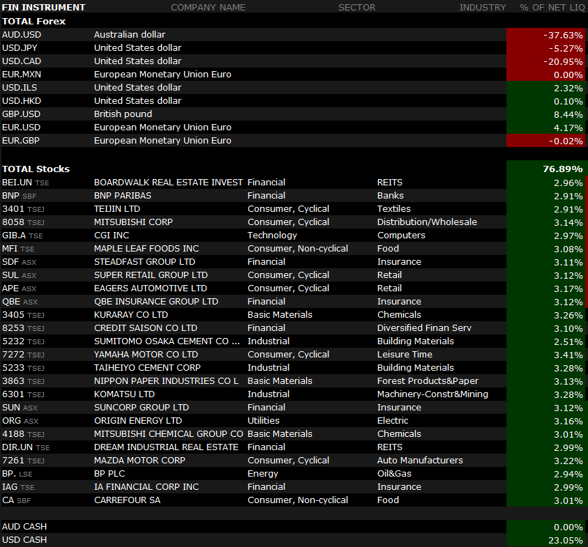The width and height of the screenshot is (588, 547).
Task: Click MAZDA MOTOR CORP
Action: coord(140,461)
